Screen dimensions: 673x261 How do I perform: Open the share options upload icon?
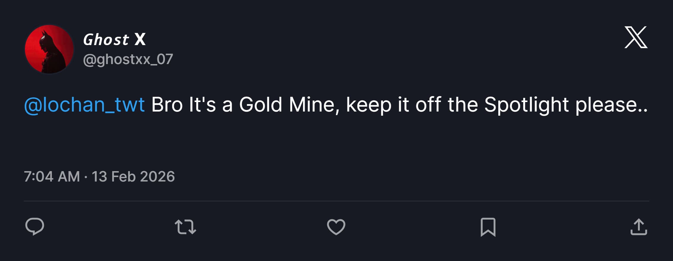[639, 227]
